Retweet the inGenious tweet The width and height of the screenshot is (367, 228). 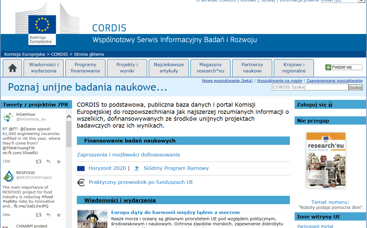[x=38, y=162]
